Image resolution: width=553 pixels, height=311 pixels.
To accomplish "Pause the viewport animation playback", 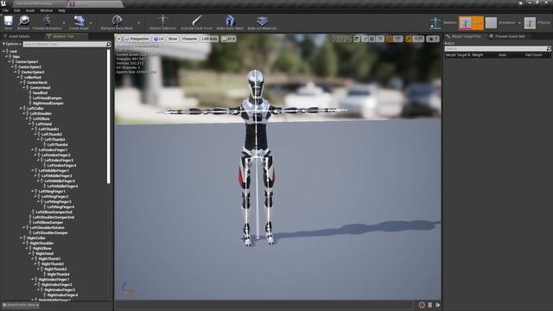I will 430,305.
